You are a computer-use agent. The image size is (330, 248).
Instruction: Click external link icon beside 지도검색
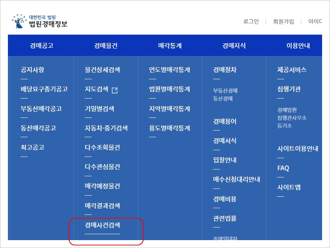(x=115, y=90)
